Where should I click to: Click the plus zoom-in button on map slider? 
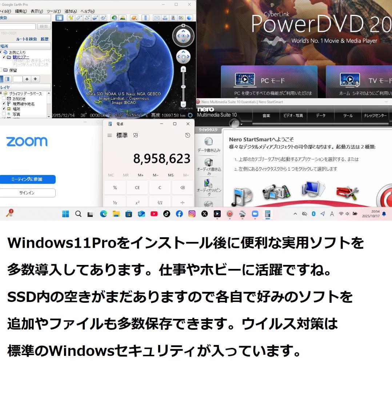[x=183, y=70]
